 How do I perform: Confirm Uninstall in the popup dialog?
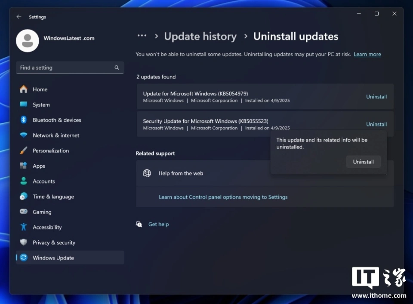363,162
